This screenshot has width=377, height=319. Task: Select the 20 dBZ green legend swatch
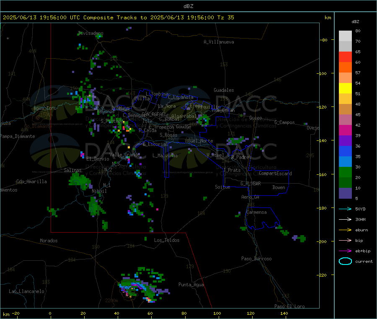pos(345,182)
